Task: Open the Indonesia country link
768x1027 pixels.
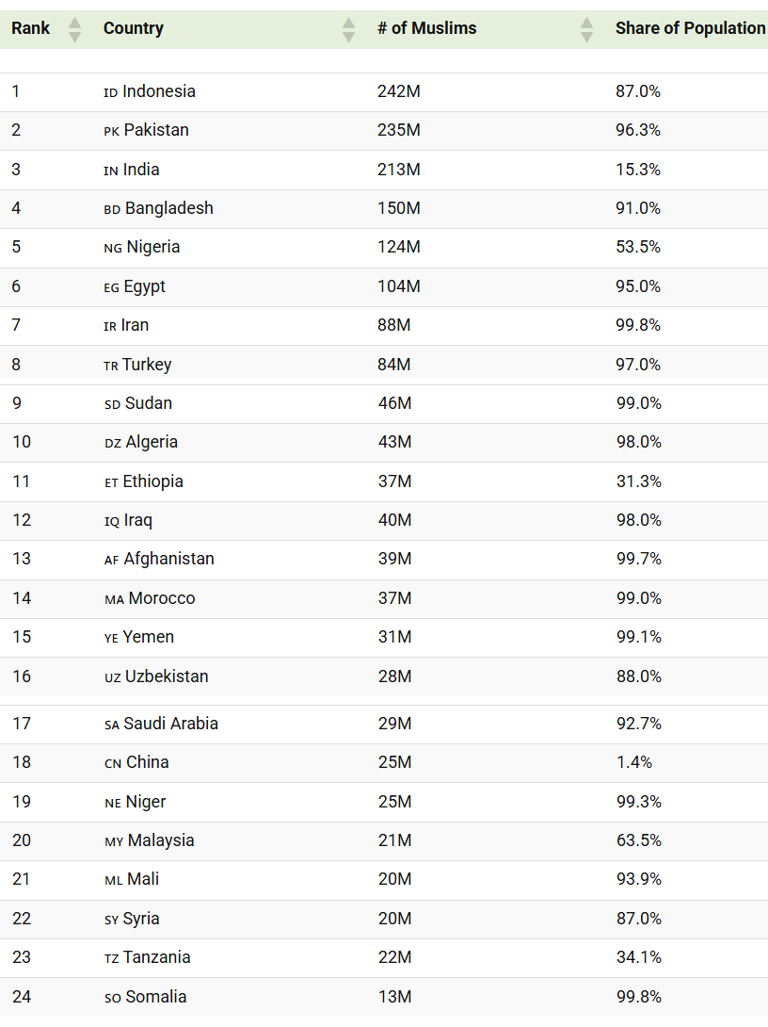Action: point(159,91)
